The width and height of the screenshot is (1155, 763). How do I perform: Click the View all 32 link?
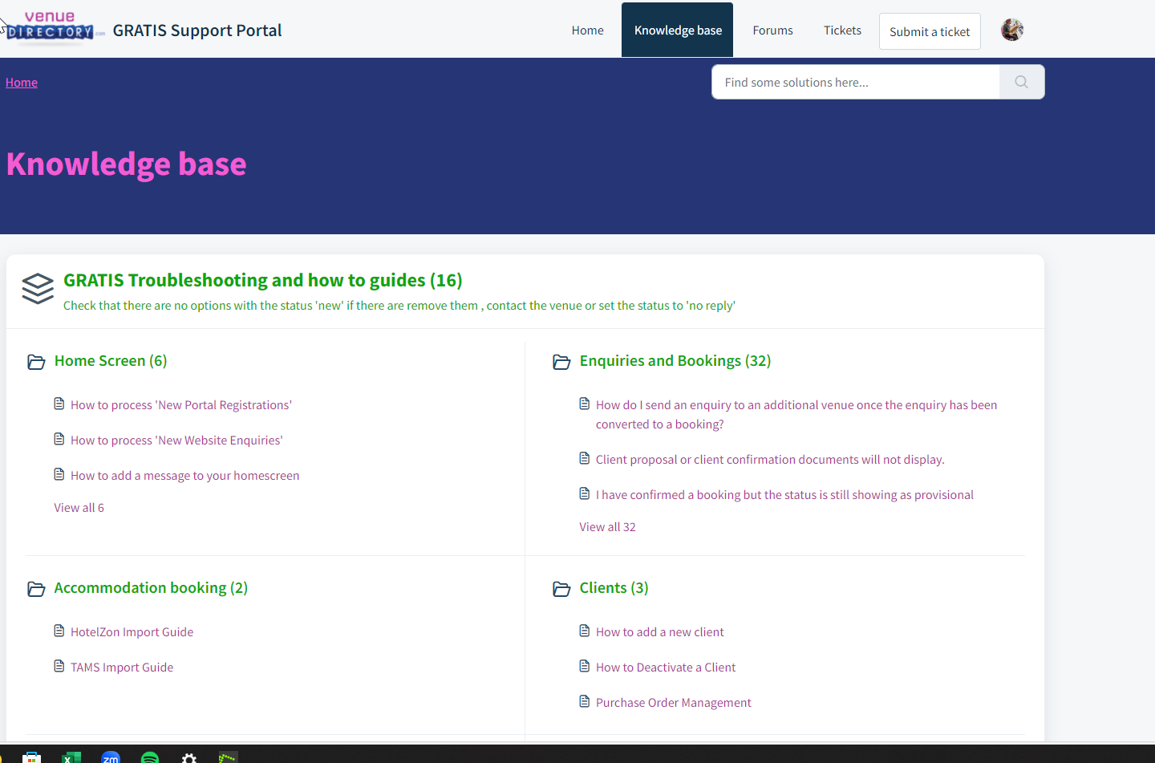coord(608,527)
